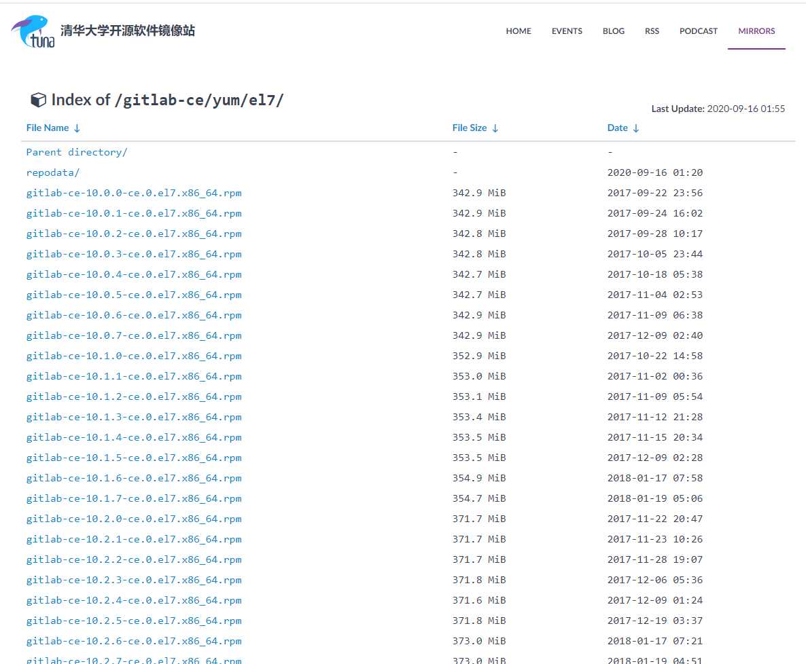The image size is (806, 664).
Task: Click the date 2017-11-22 20:47
Action: [x=655, y=519]
